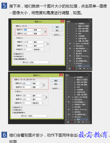Toggle checkmark for 波纹 action in upper screenshot
The width and height of the screenshot is (110, 143).
[68, 34]
